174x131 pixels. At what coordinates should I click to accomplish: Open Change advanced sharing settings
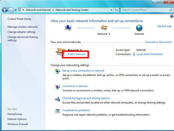coord(23,38)
